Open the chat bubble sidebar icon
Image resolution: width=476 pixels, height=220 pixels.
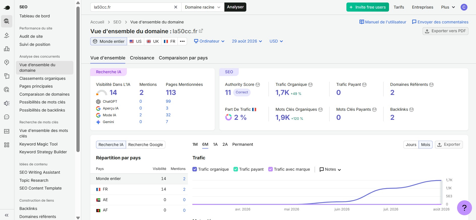(7, 117)
